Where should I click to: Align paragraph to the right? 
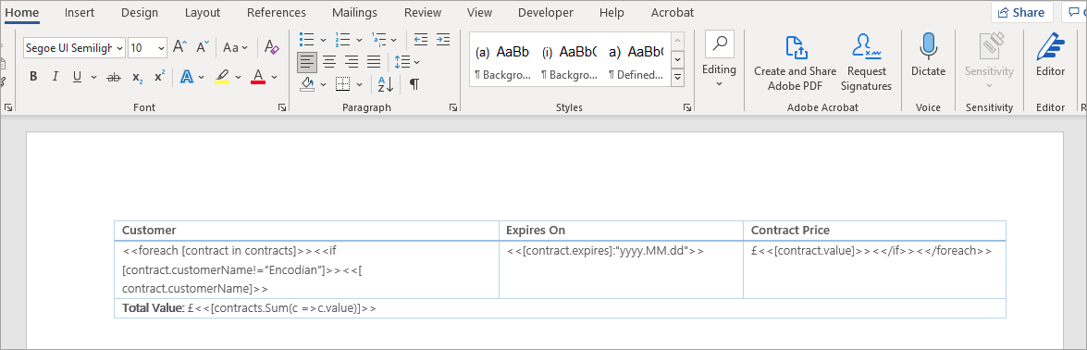[352, 62]
